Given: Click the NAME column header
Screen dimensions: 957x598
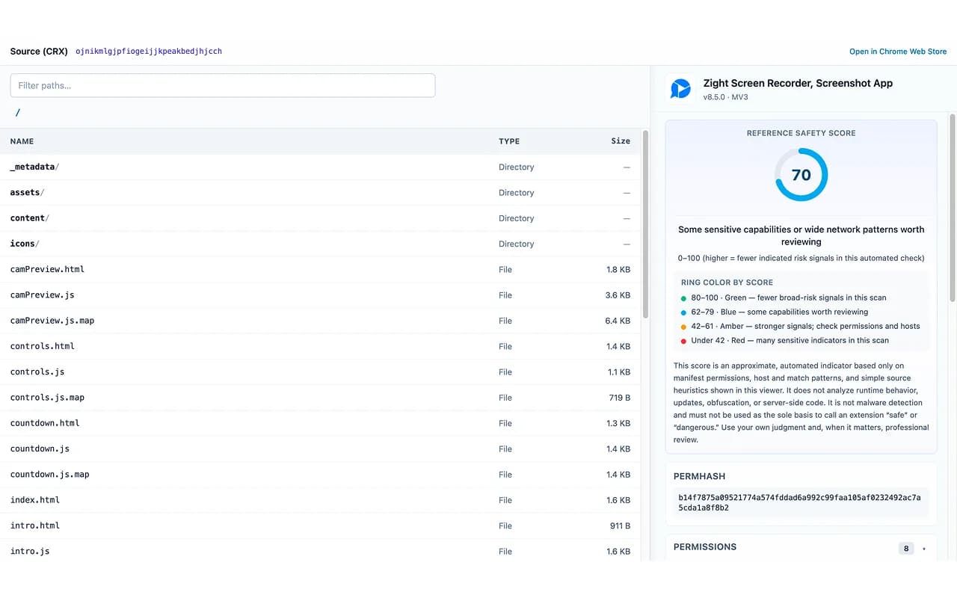Looking at the screenshot, I should (x=22, y=141).
